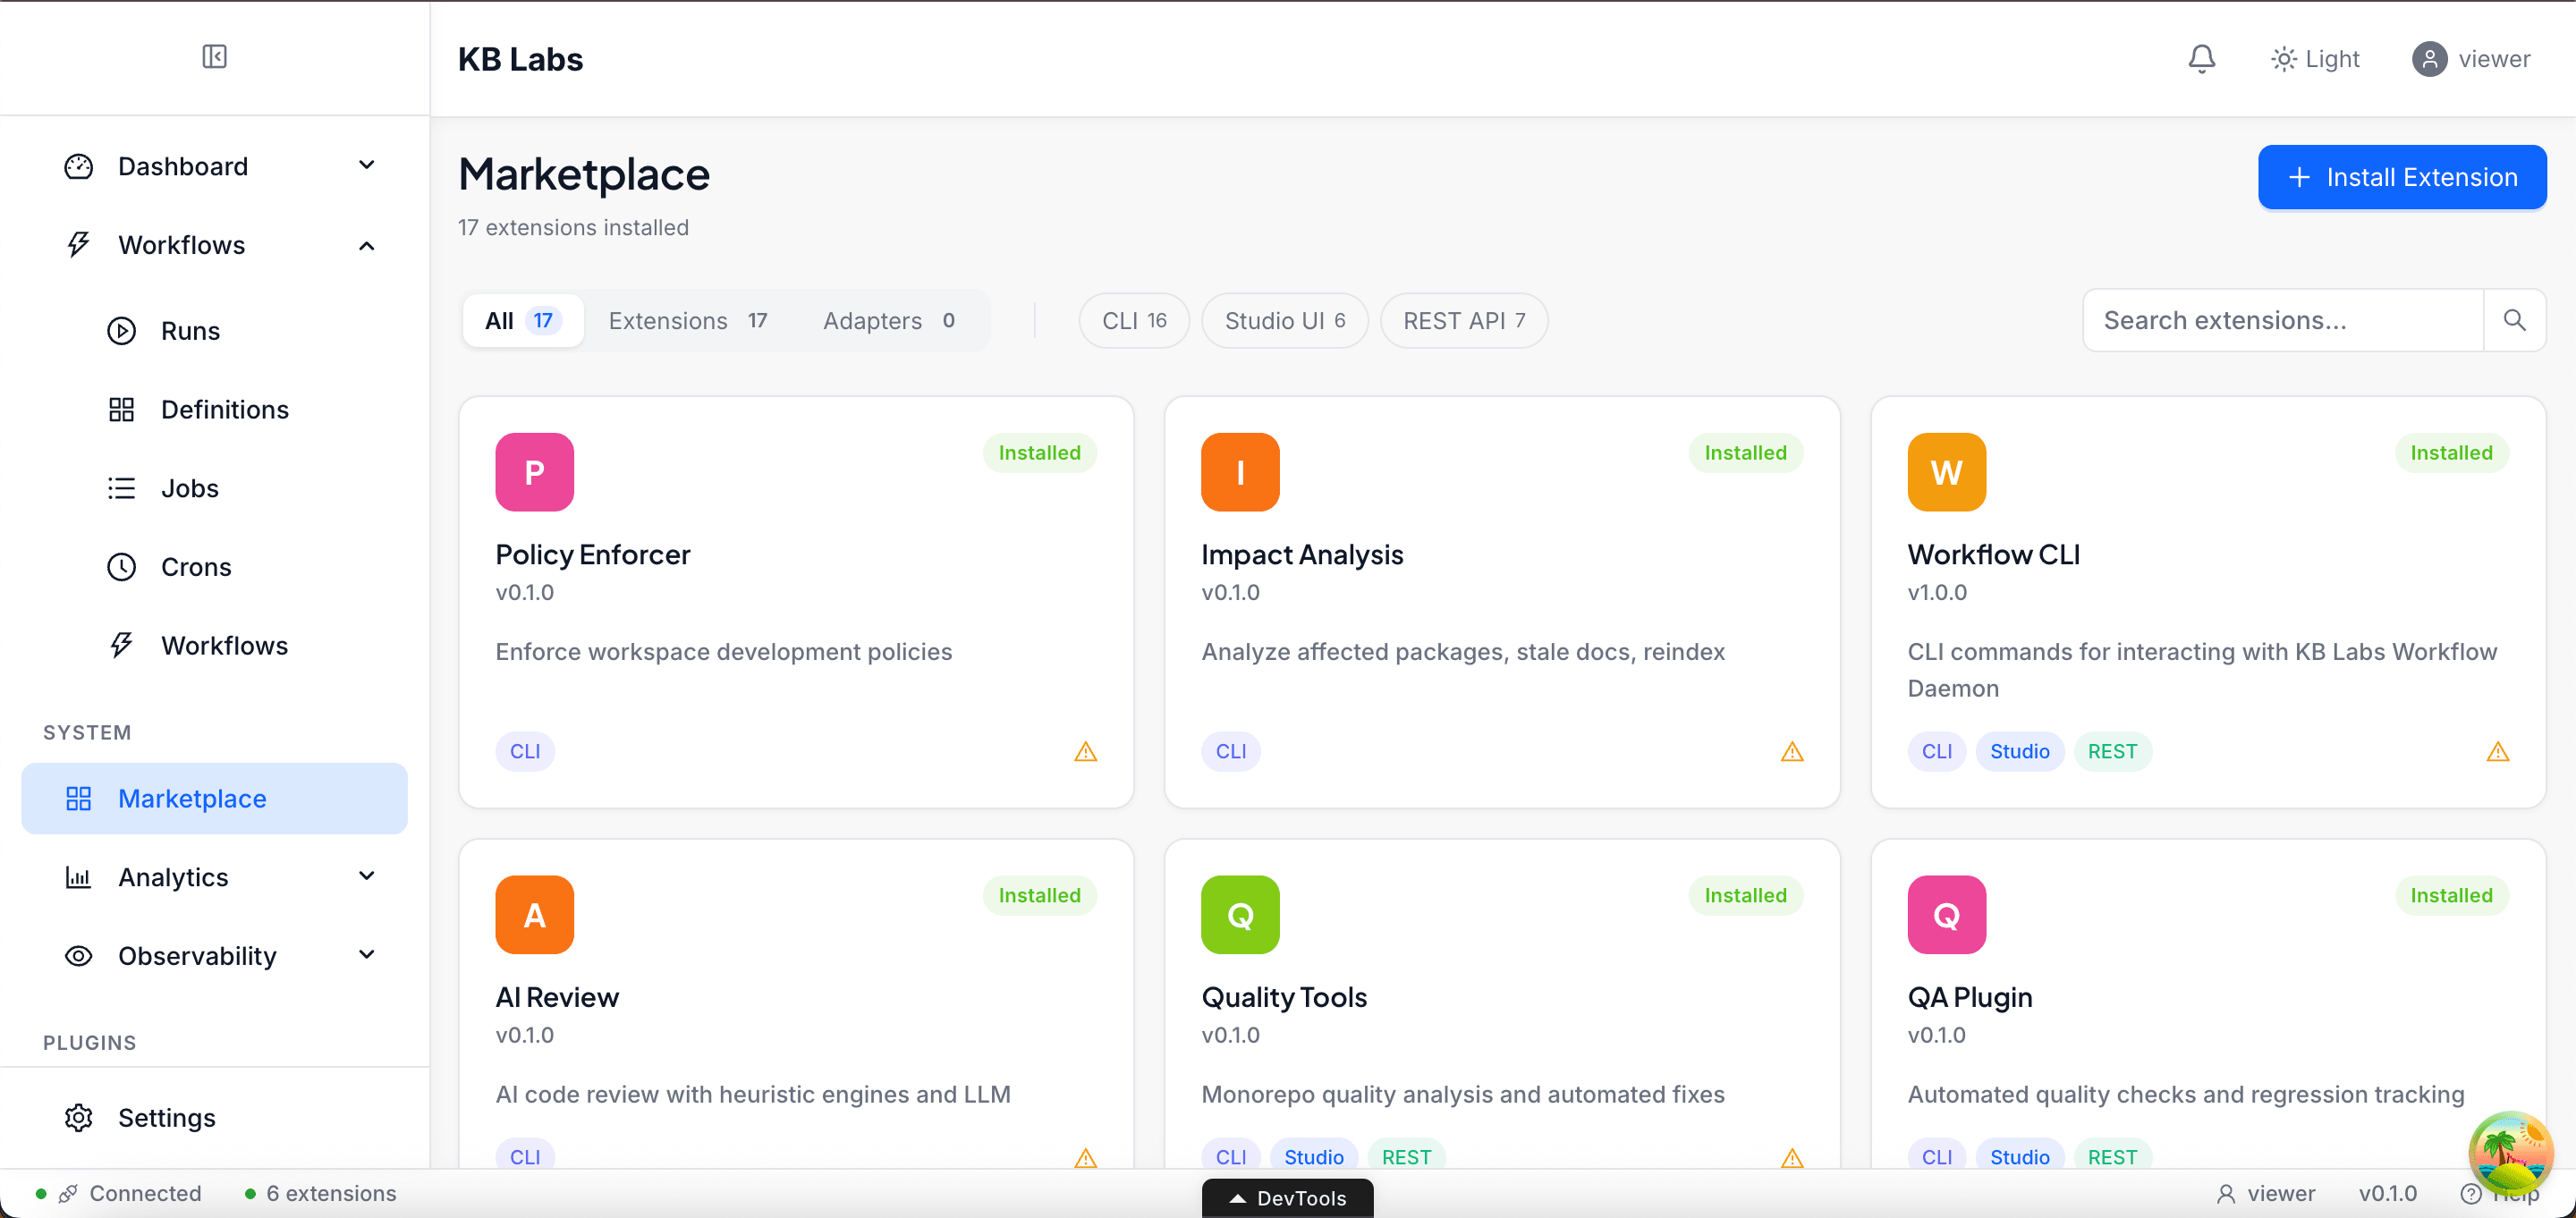Click warning triangle on Quality Tools card

(x=1792, y=1157)
